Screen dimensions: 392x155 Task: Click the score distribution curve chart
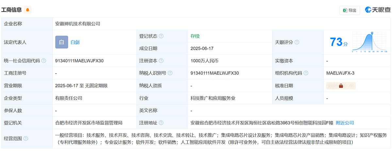(x=369, y=42)
